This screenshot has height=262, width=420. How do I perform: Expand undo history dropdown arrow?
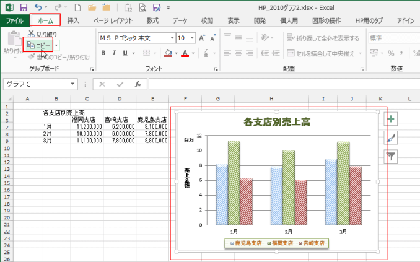pos(46,7)
